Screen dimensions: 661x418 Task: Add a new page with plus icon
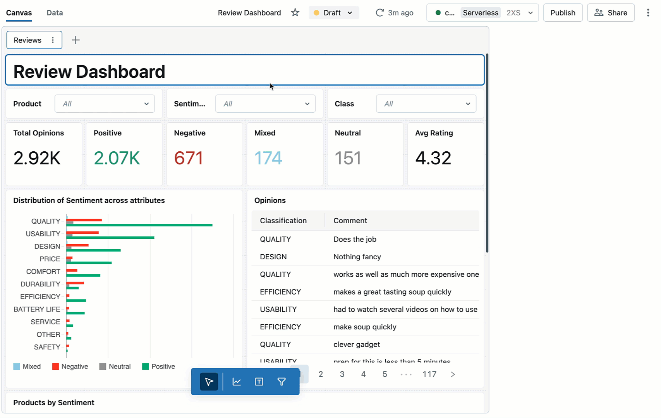coord(76,40)
